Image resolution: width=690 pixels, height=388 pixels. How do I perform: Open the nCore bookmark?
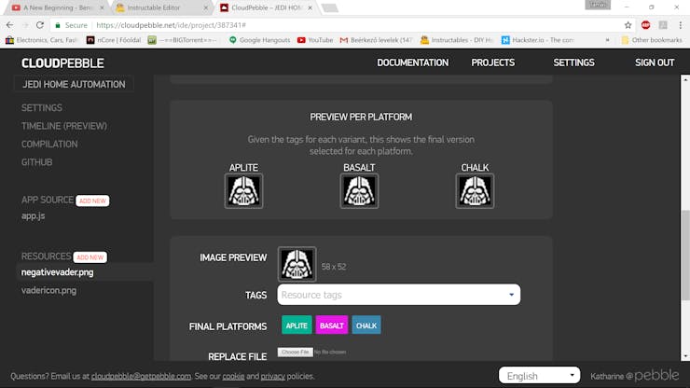click(114, 40)
